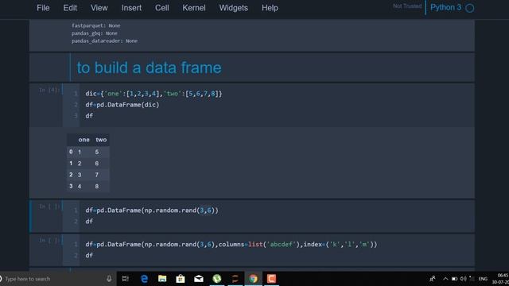The width and height of the screenshot is (509, 286).
Task: Click the value 8 in column two
Action: 97,186
